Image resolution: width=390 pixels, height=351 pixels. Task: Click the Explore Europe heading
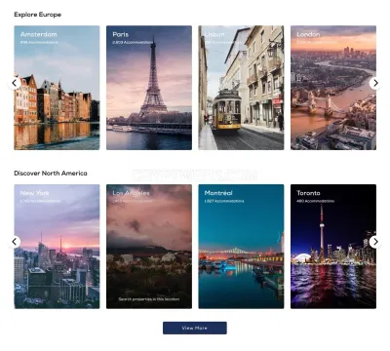[x=38, y=15]
